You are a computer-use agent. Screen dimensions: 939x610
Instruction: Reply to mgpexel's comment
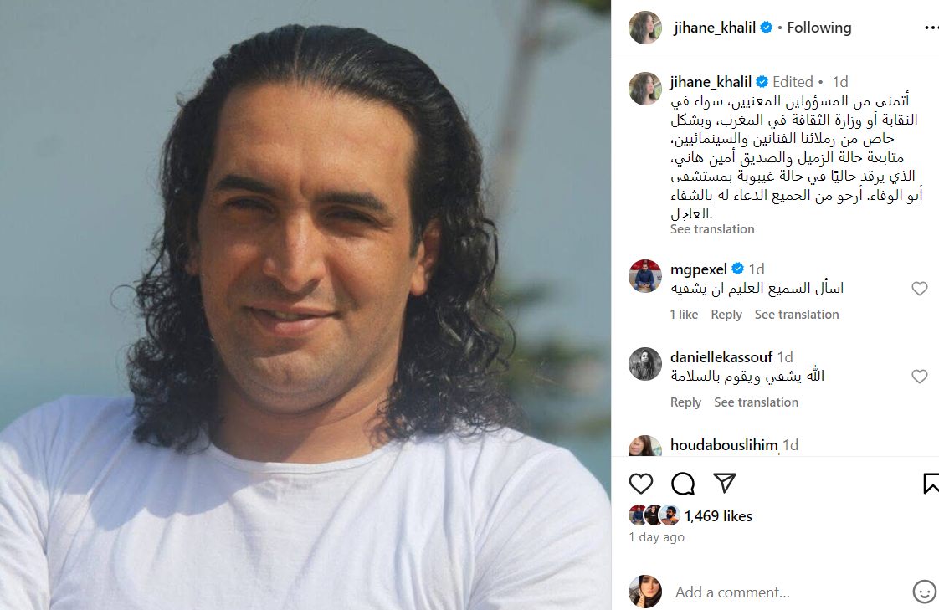point(726,315)
